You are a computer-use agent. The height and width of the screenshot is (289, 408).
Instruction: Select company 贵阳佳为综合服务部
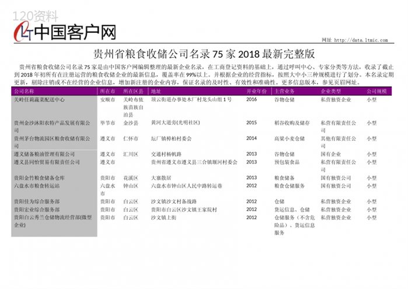pyautogui.click(x=37, y=201)
